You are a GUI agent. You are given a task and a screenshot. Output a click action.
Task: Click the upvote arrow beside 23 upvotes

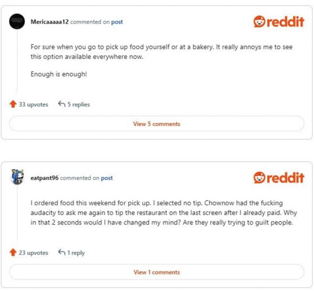pyautogui.click(x=13, y=252)
